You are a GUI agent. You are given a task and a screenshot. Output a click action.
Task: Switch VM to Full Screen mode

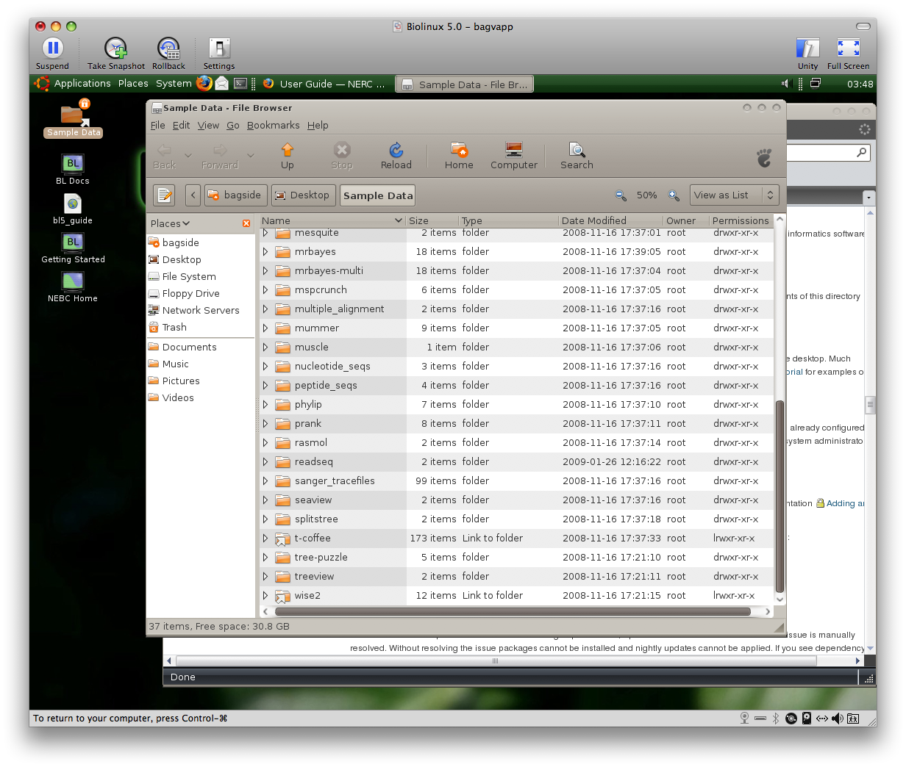[x=848, y=49]
